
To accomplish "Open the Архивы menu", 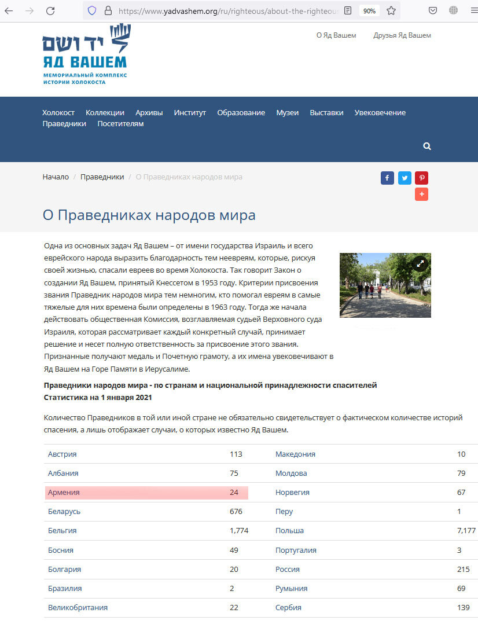I will (149, 113).
